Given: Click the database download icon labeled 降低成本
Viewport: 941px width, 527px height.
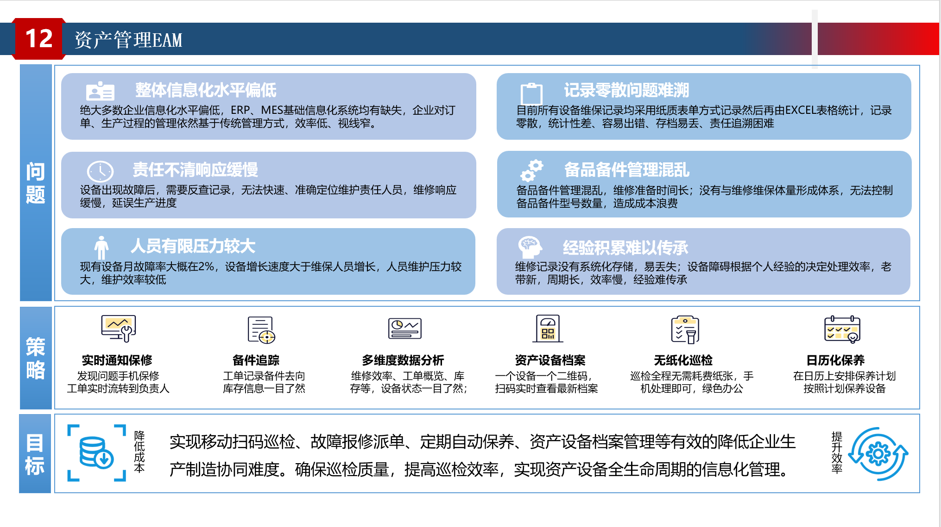Looking at the screenshot, I should pyautogui.click(x=96, y=453).
